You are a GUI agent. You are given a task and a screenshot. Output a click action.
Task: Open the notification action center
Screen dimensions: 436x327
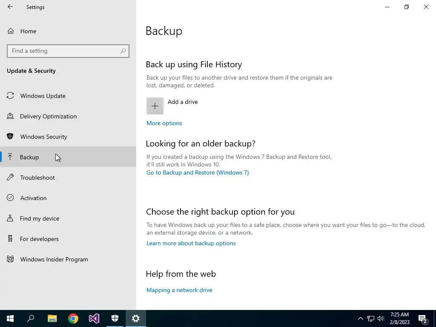[423, 319]
